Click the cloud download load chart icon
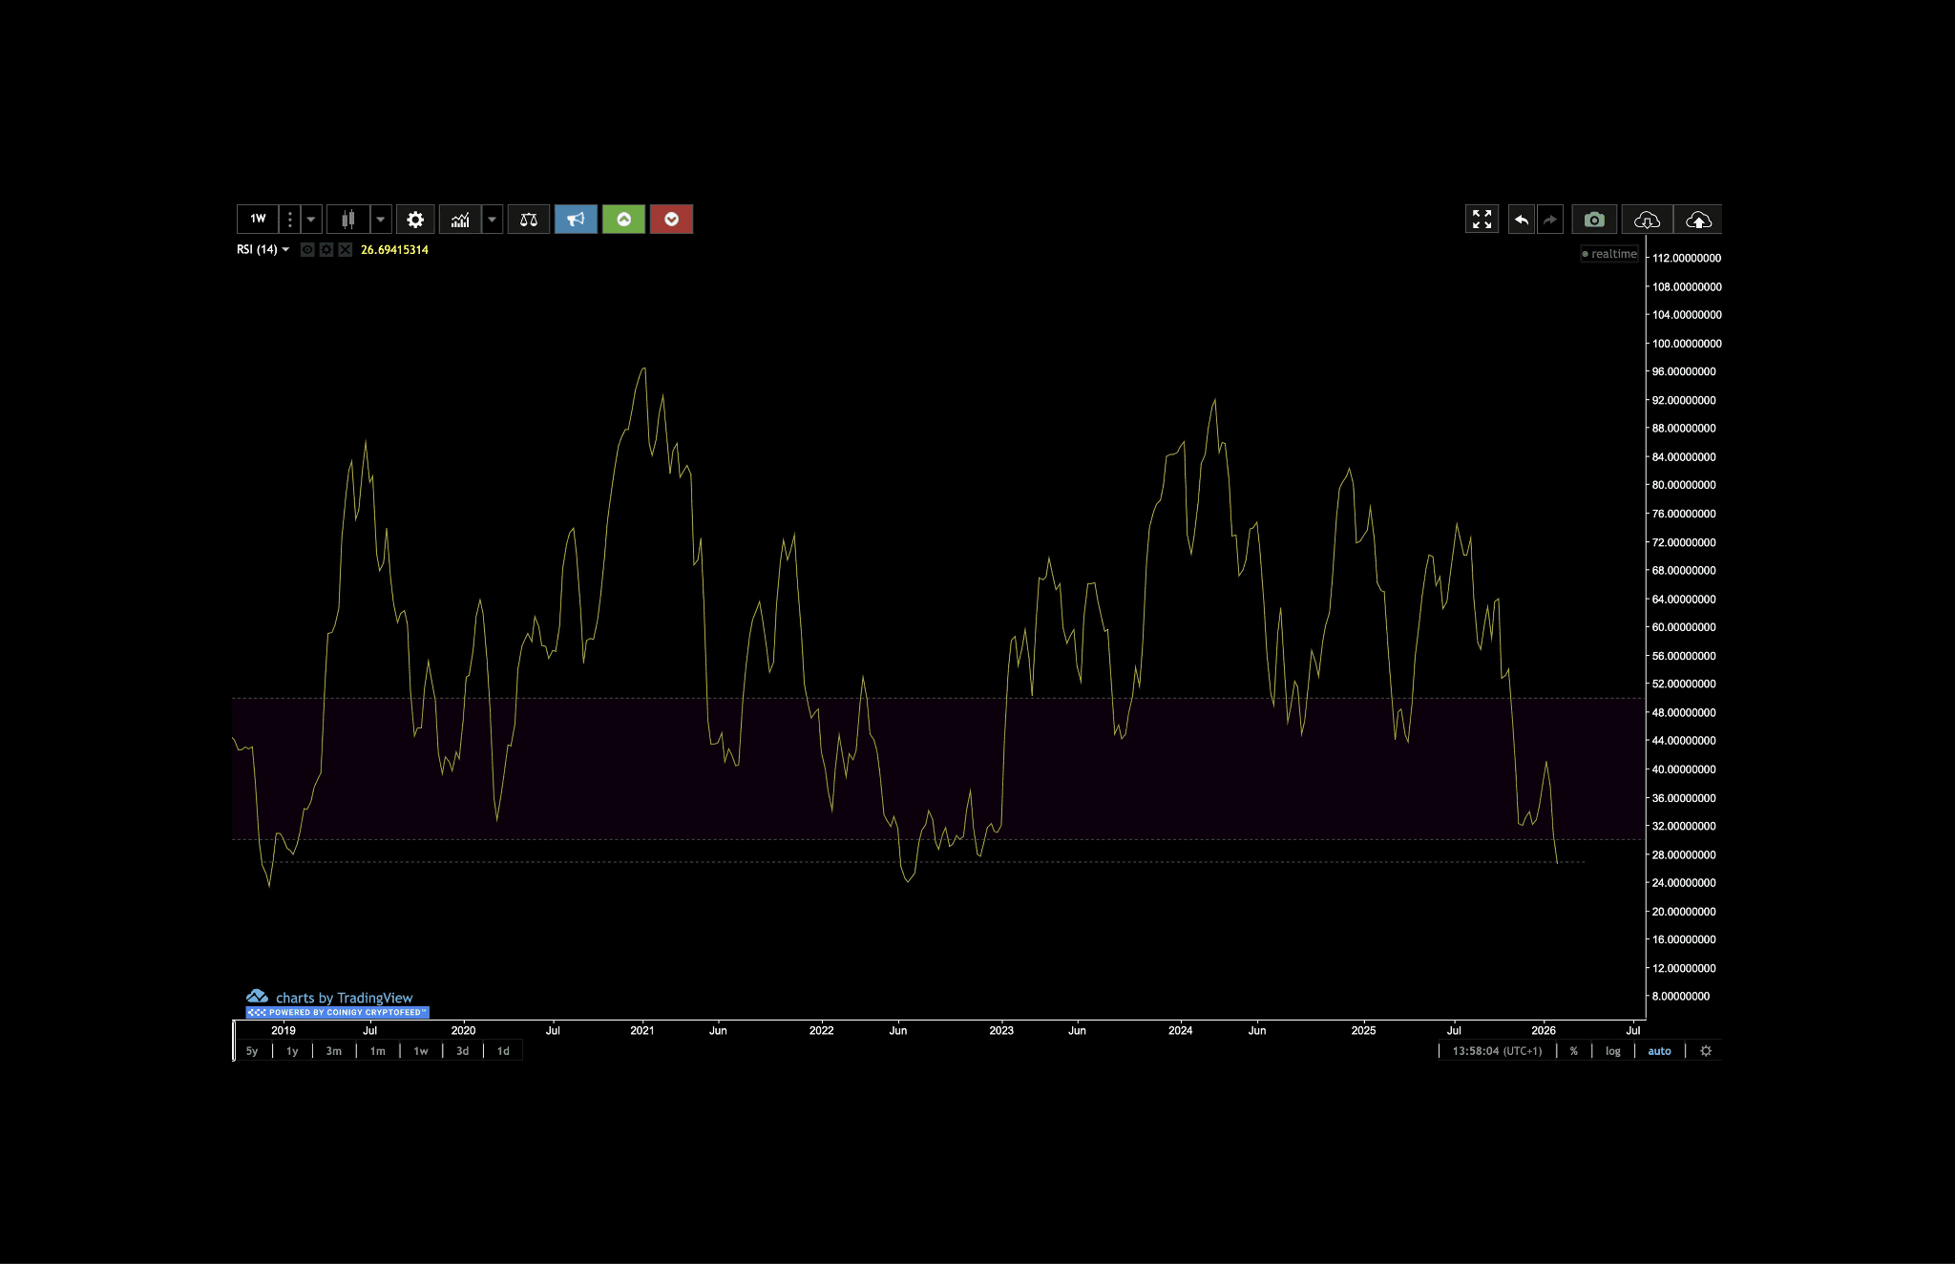 [1647, 220]
